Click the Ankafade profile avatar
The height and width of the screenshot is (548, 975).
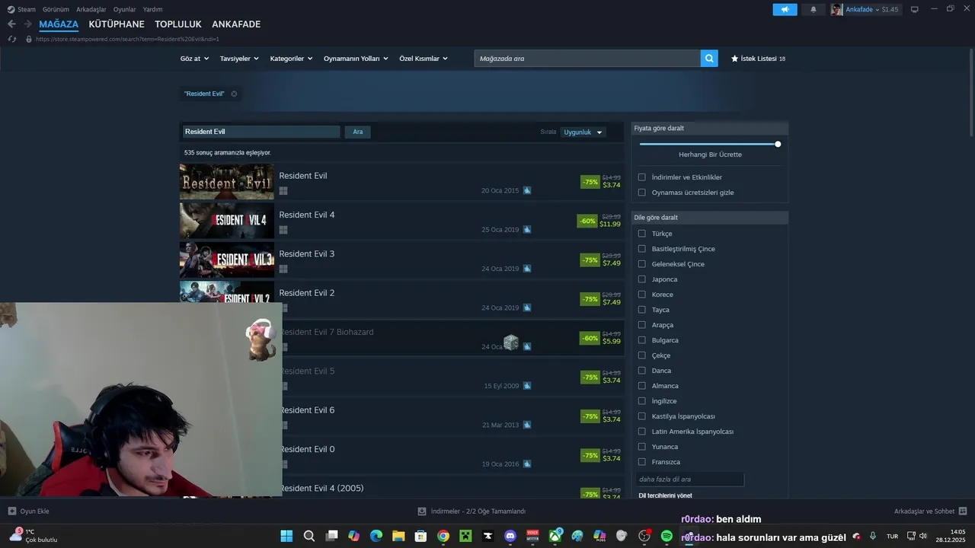[x=836, y=9]
